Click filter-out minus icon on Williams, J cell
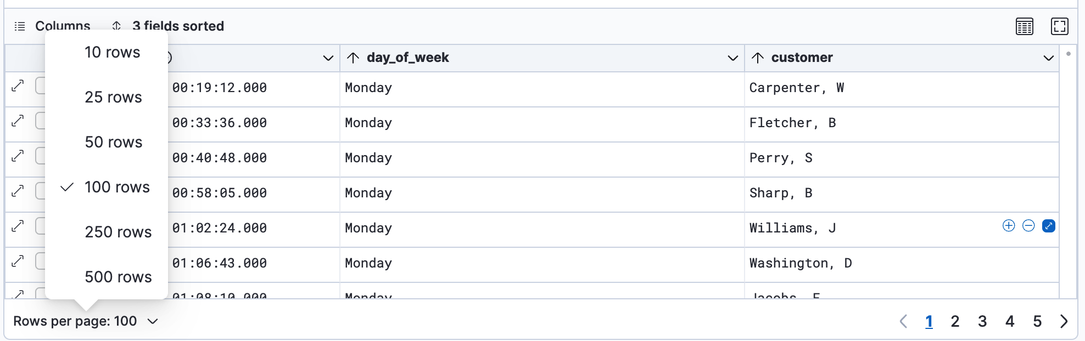 coord(1028,226)
